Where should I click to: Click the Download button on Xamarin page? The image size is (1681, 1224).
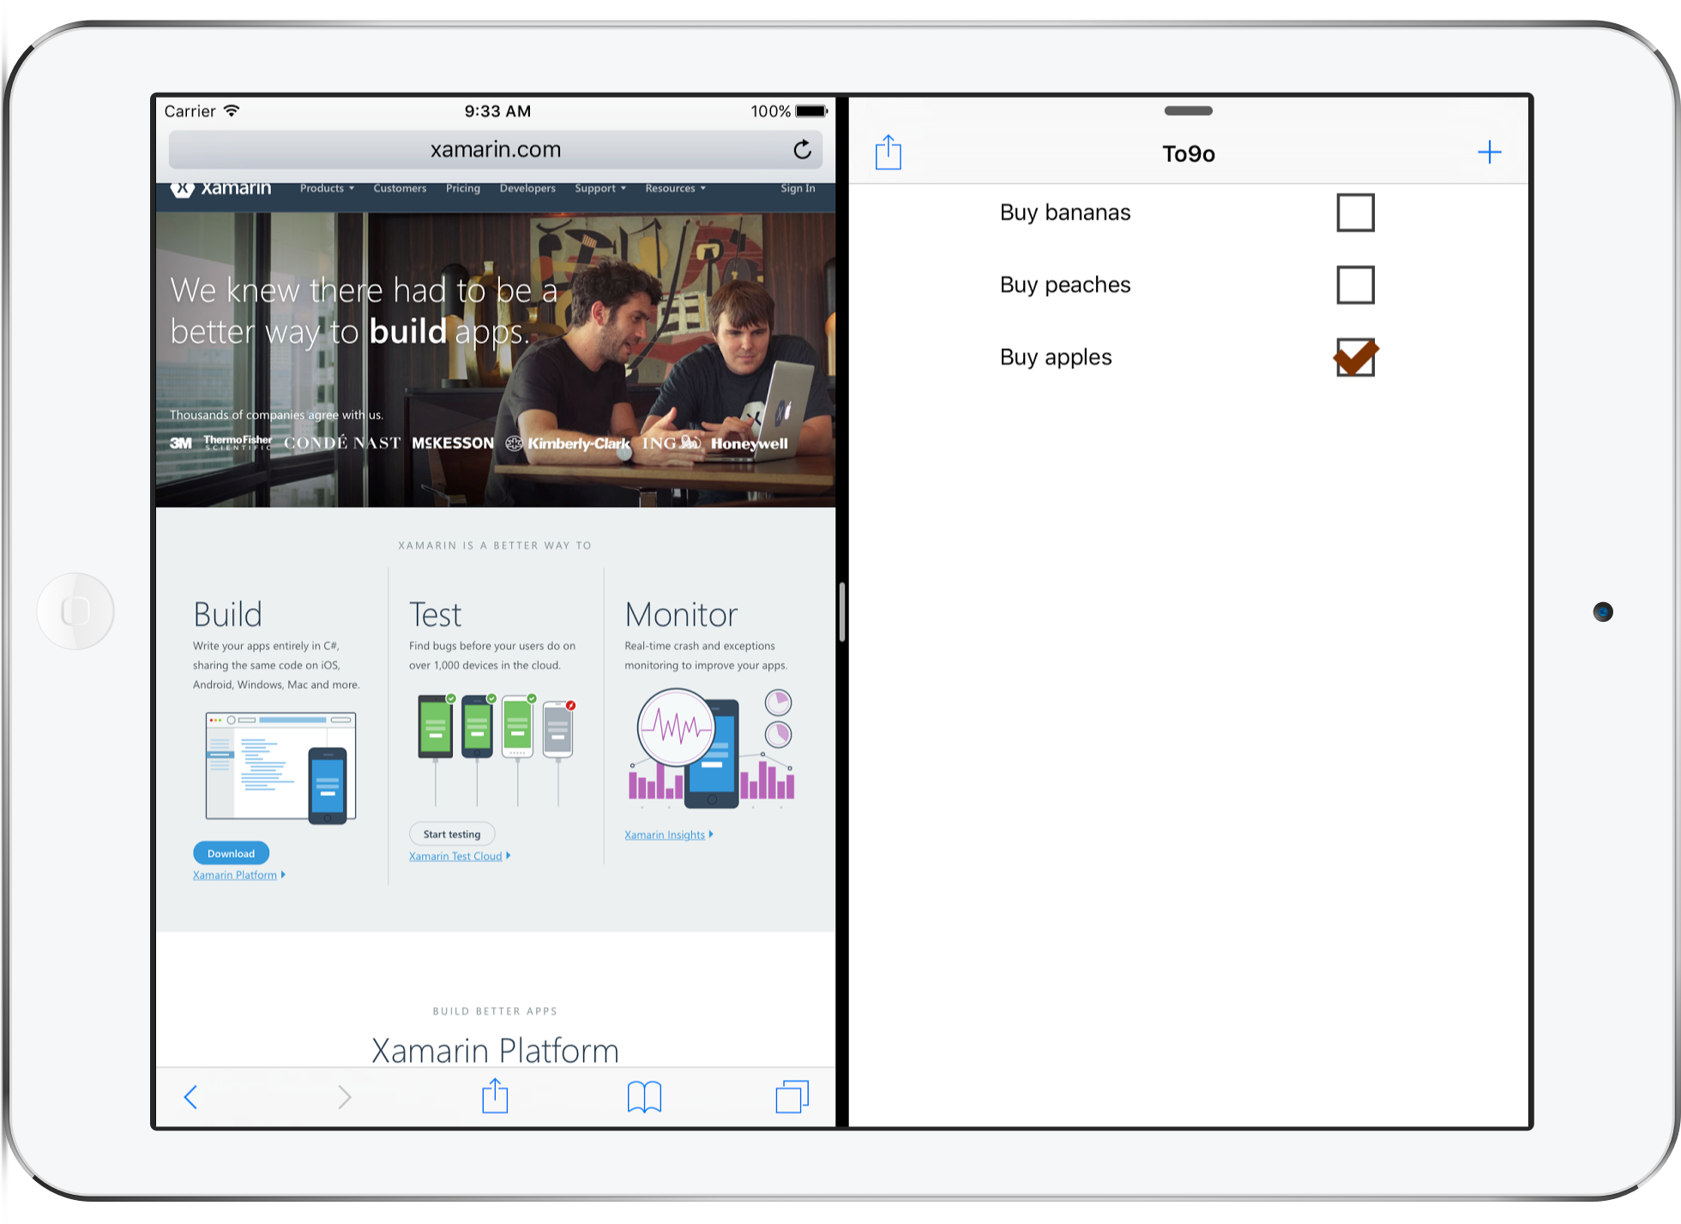tap(232, 854)
